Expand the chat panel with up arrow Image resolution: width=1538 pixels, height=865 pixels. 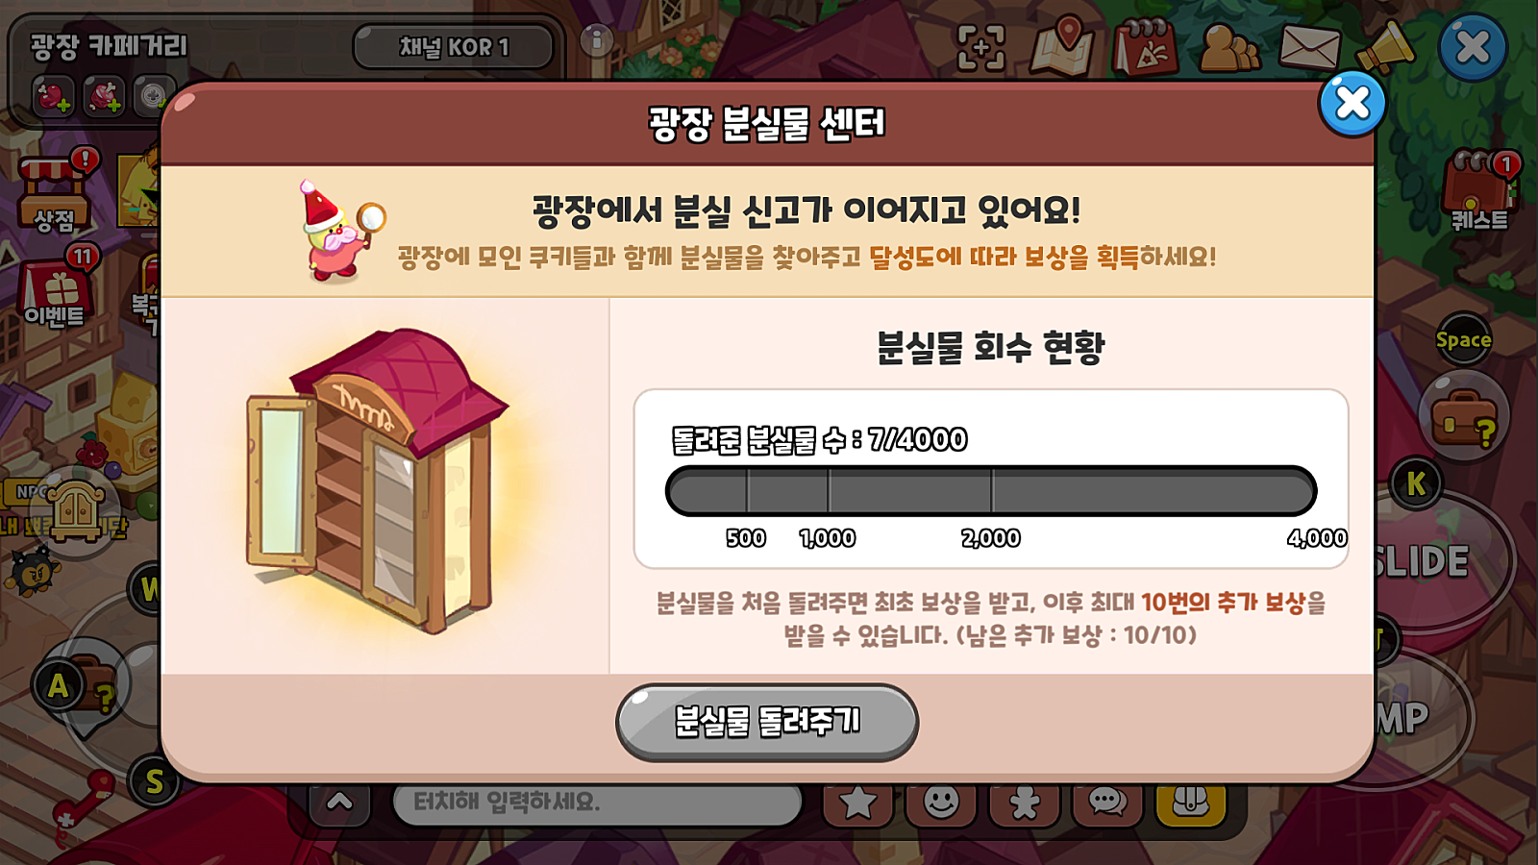coord(339,802)
